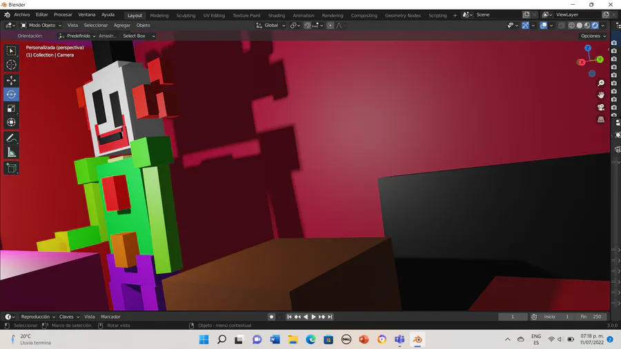
Task: Toggle proportional editing
Action: [x=331, y=26]
